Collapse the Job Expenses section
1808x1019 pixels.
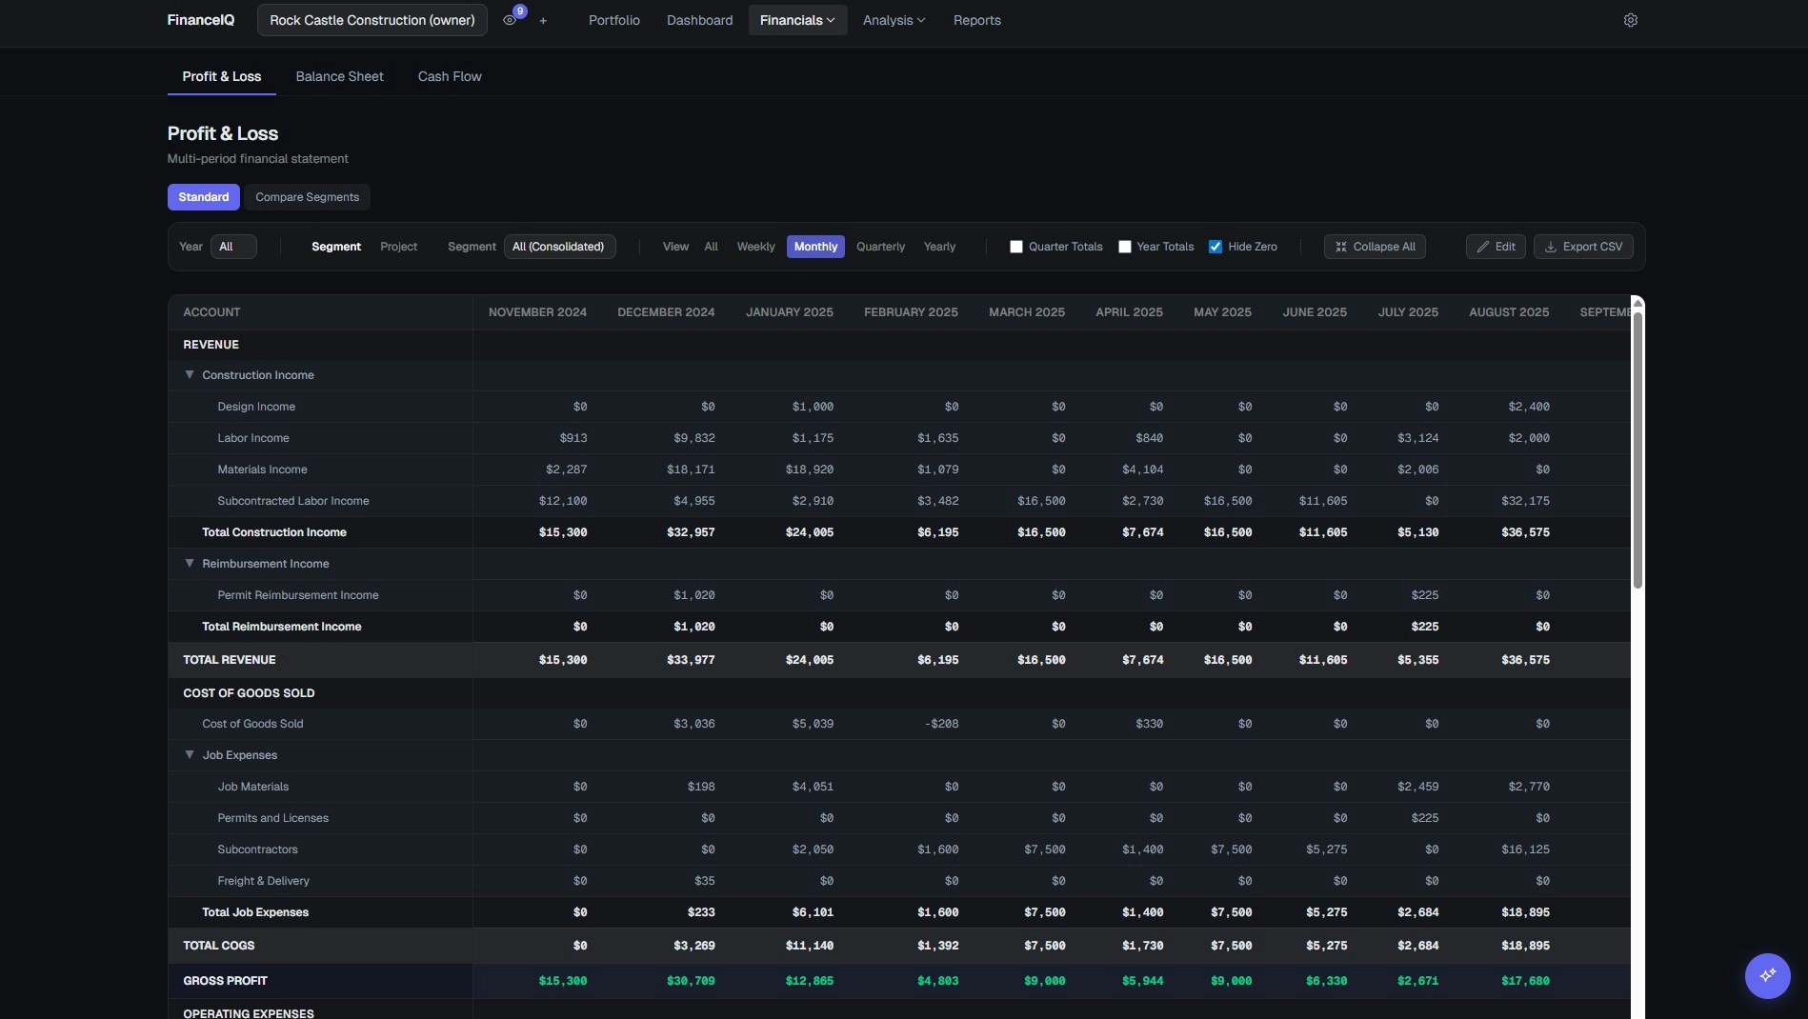tap(189, 754)
